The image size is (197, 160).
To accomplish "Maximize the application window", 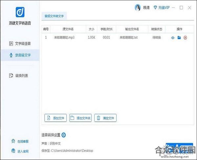I will pos(181,8).
